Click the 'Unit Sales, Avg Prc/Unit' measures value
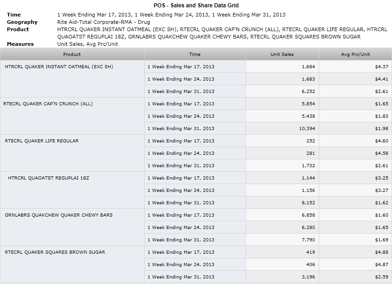Image resolution: width=392 pixels, height=289 pixels. tap(87, 44)
